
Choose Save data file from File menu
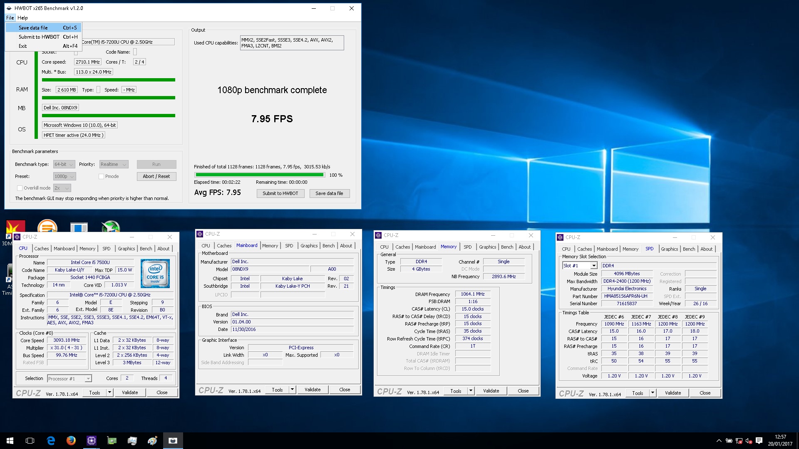tap(43, 28)
